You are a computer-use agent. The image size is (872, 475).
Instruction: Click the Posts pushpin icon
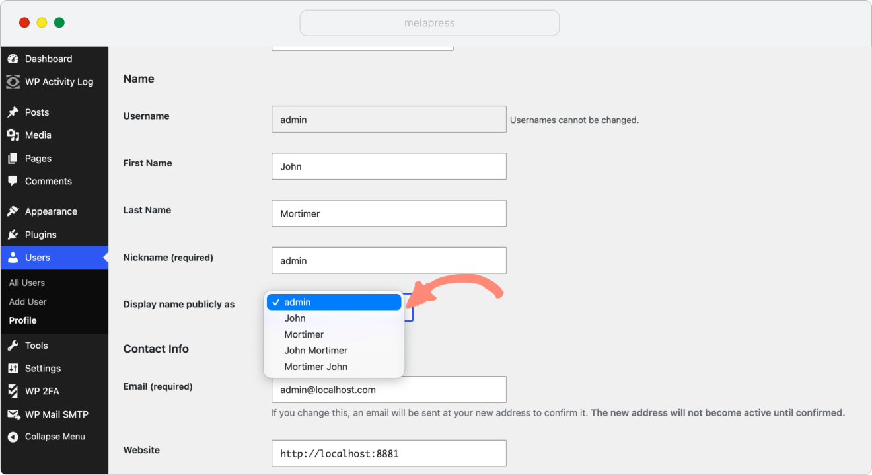tap(13, 112)
